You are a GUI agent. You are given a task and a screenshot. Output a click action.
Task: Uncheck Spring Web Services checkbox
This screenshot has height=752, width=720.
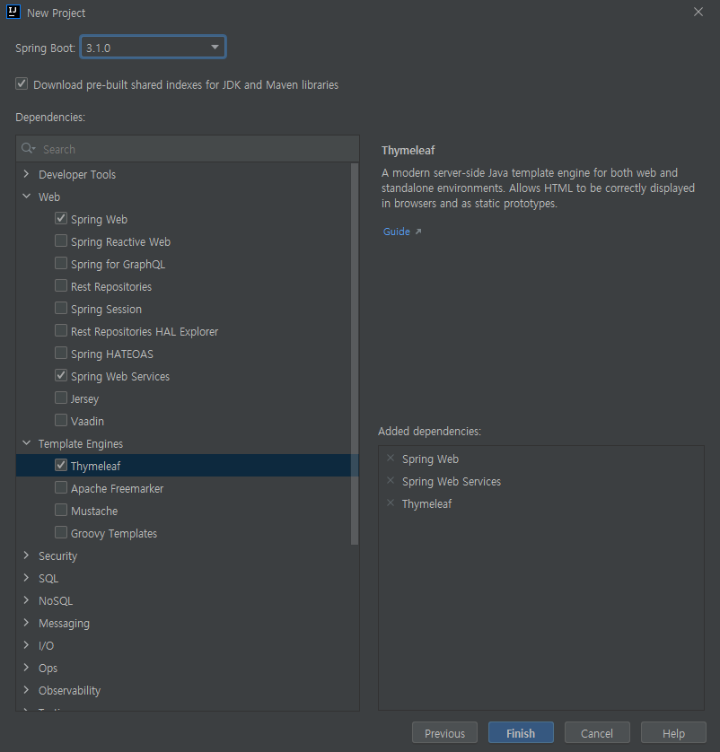pyautogui.click(x=61, y=375)
